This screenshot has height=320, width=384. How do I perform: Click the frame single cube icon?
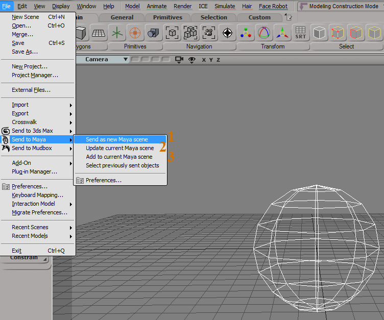(x=172, y=33)
